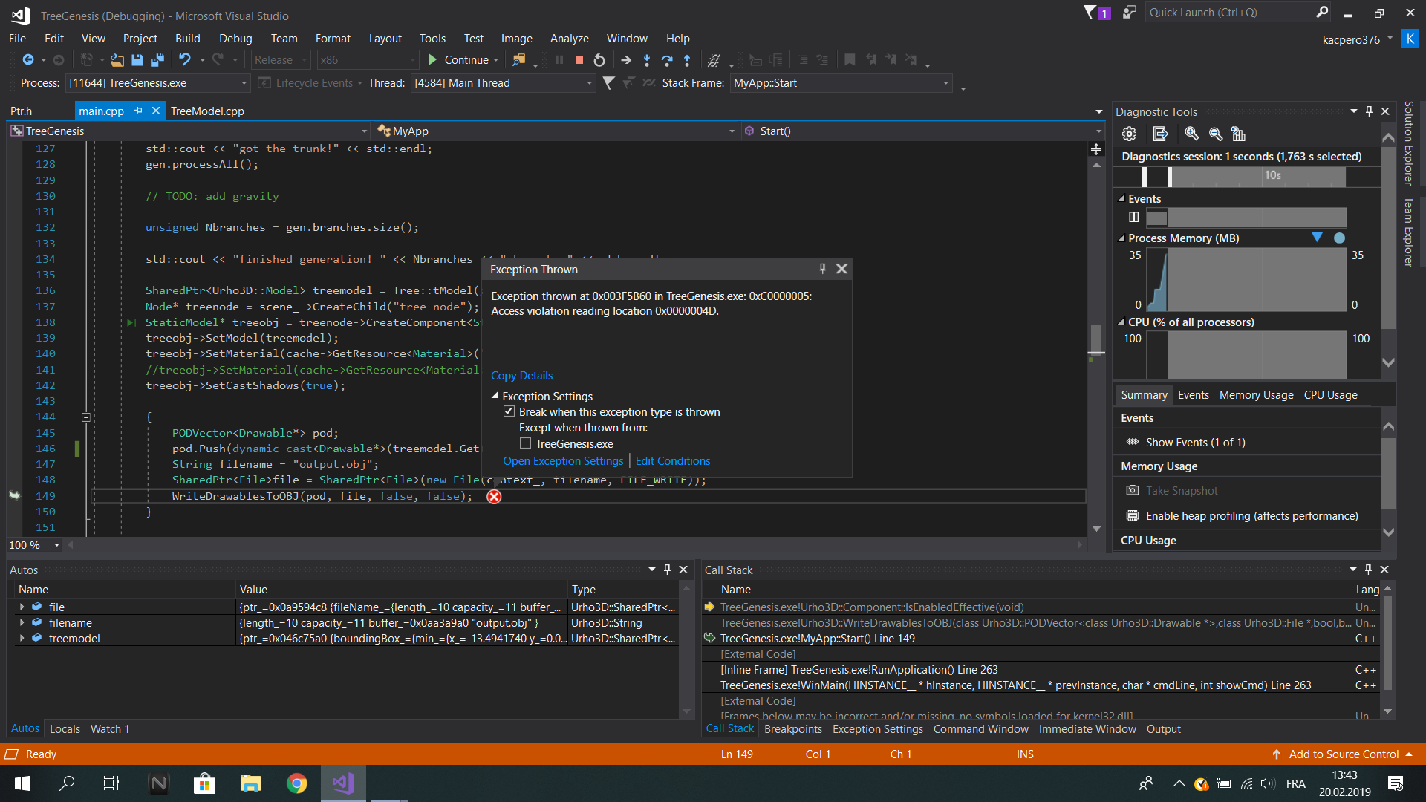The width and height of the screenshot is (1426, 802).
Task: Click the Step Into icon
Action: click(647, 60)
